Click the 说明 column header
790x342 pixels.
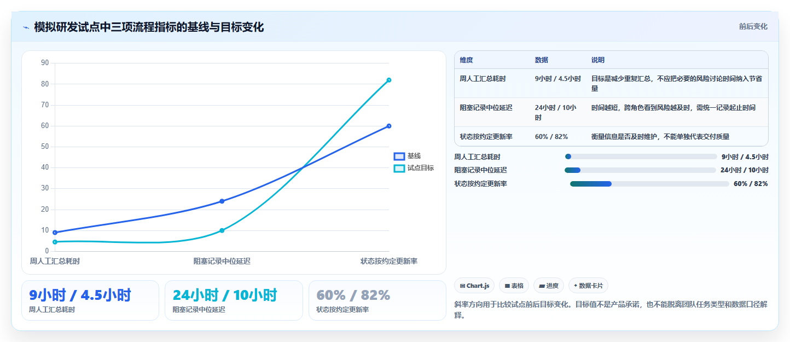pos(598,60)
